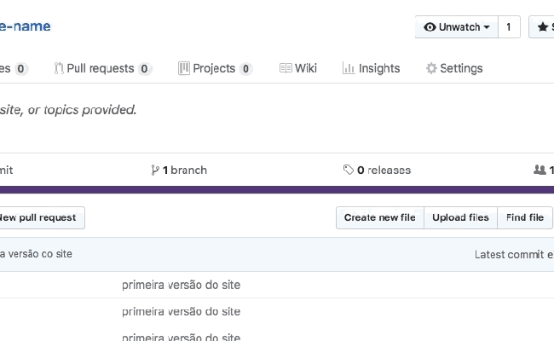
Task: Click the contributors people icon
Action: pyautogui.click(x=540, y=170)
